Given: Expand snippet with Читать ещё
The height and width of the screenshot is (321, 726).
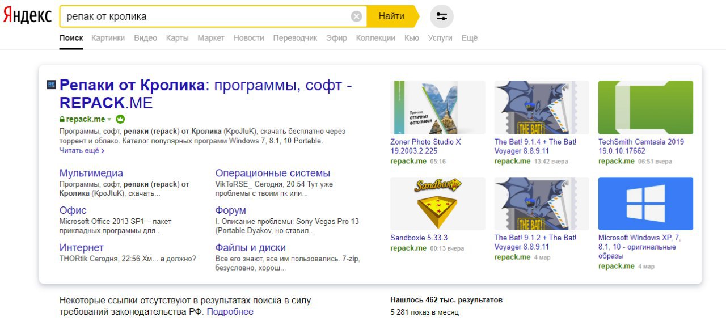Looking at the screenshot, I should click(82, 150).
